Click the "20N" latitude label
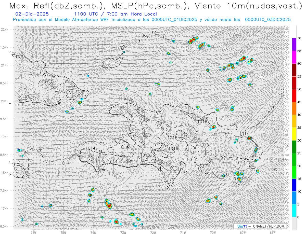The height and width of the screenshot is (236, 306). click(x=4, y=101)
